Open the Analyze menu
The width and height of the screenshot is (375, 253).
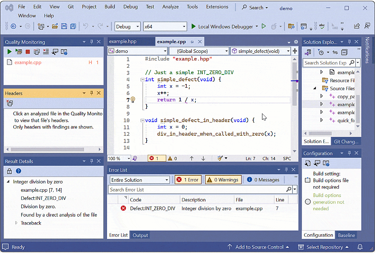(170, 7)
